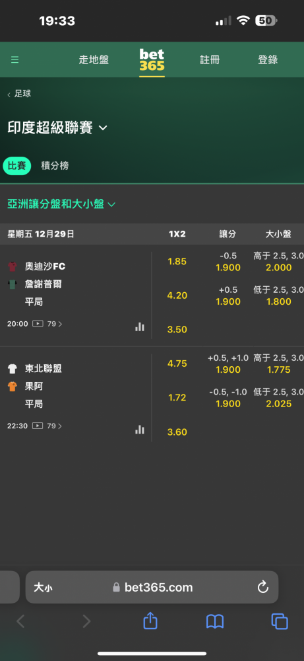The image size is (304, 661).
Task: Go to 走地盤 in-play section
Action: click(x=94, y=60)
